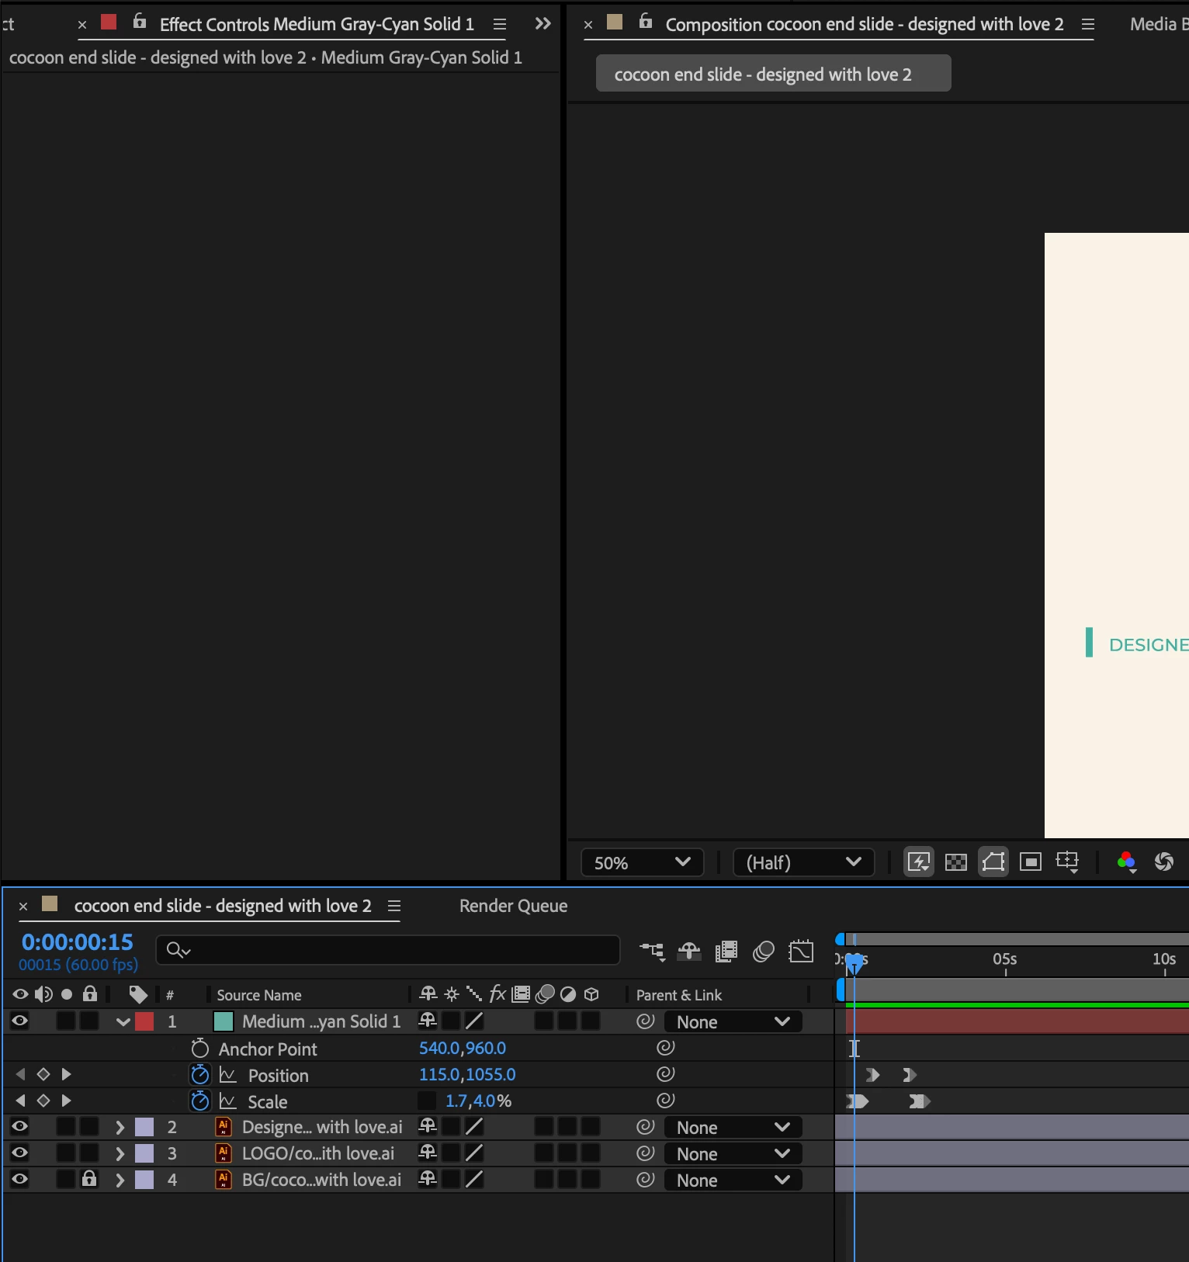Screen dimensions: 1189x1262
Task: Open the grid and guide options icon
Action: click(1068, 862)
